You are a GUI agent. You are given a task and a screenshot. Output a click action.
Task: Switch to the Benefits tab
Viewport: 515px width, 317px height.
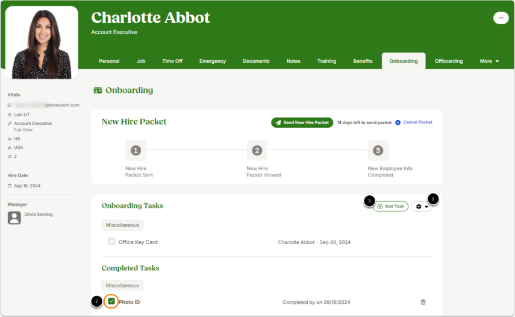(x=363, y=61)
